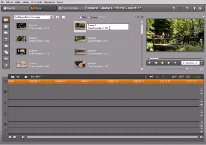Image resolution: width=206 pixels, height=145 pixels.
Task: Decrease timecode with down stepper arrow
Action: 202,64
